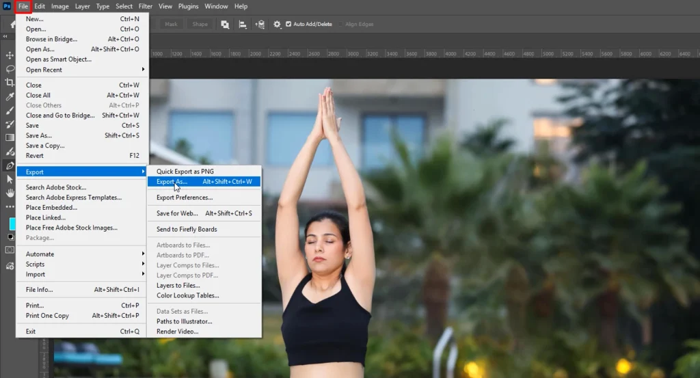Image resolution: width=700 pixels, height=378 pixels.
Task: Select the Move tool
Action: coord(10,55)
